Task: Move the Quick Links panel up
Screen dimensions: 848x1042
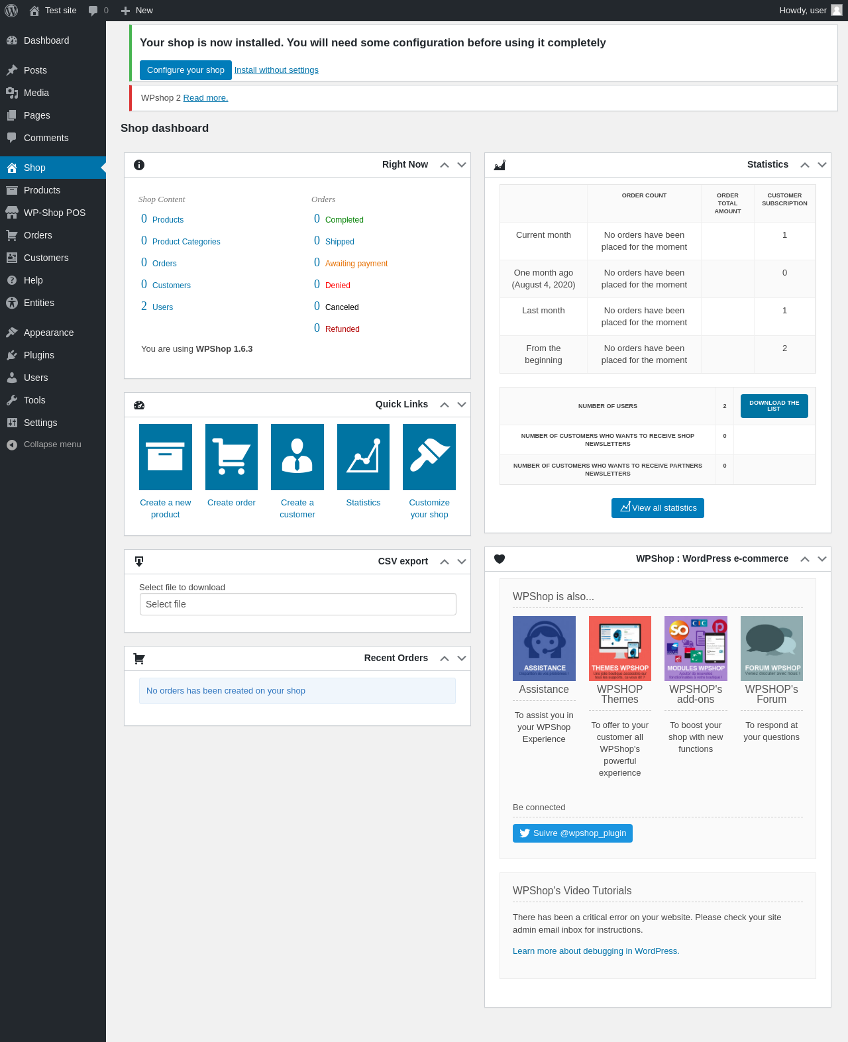Action: click(445, 405)
